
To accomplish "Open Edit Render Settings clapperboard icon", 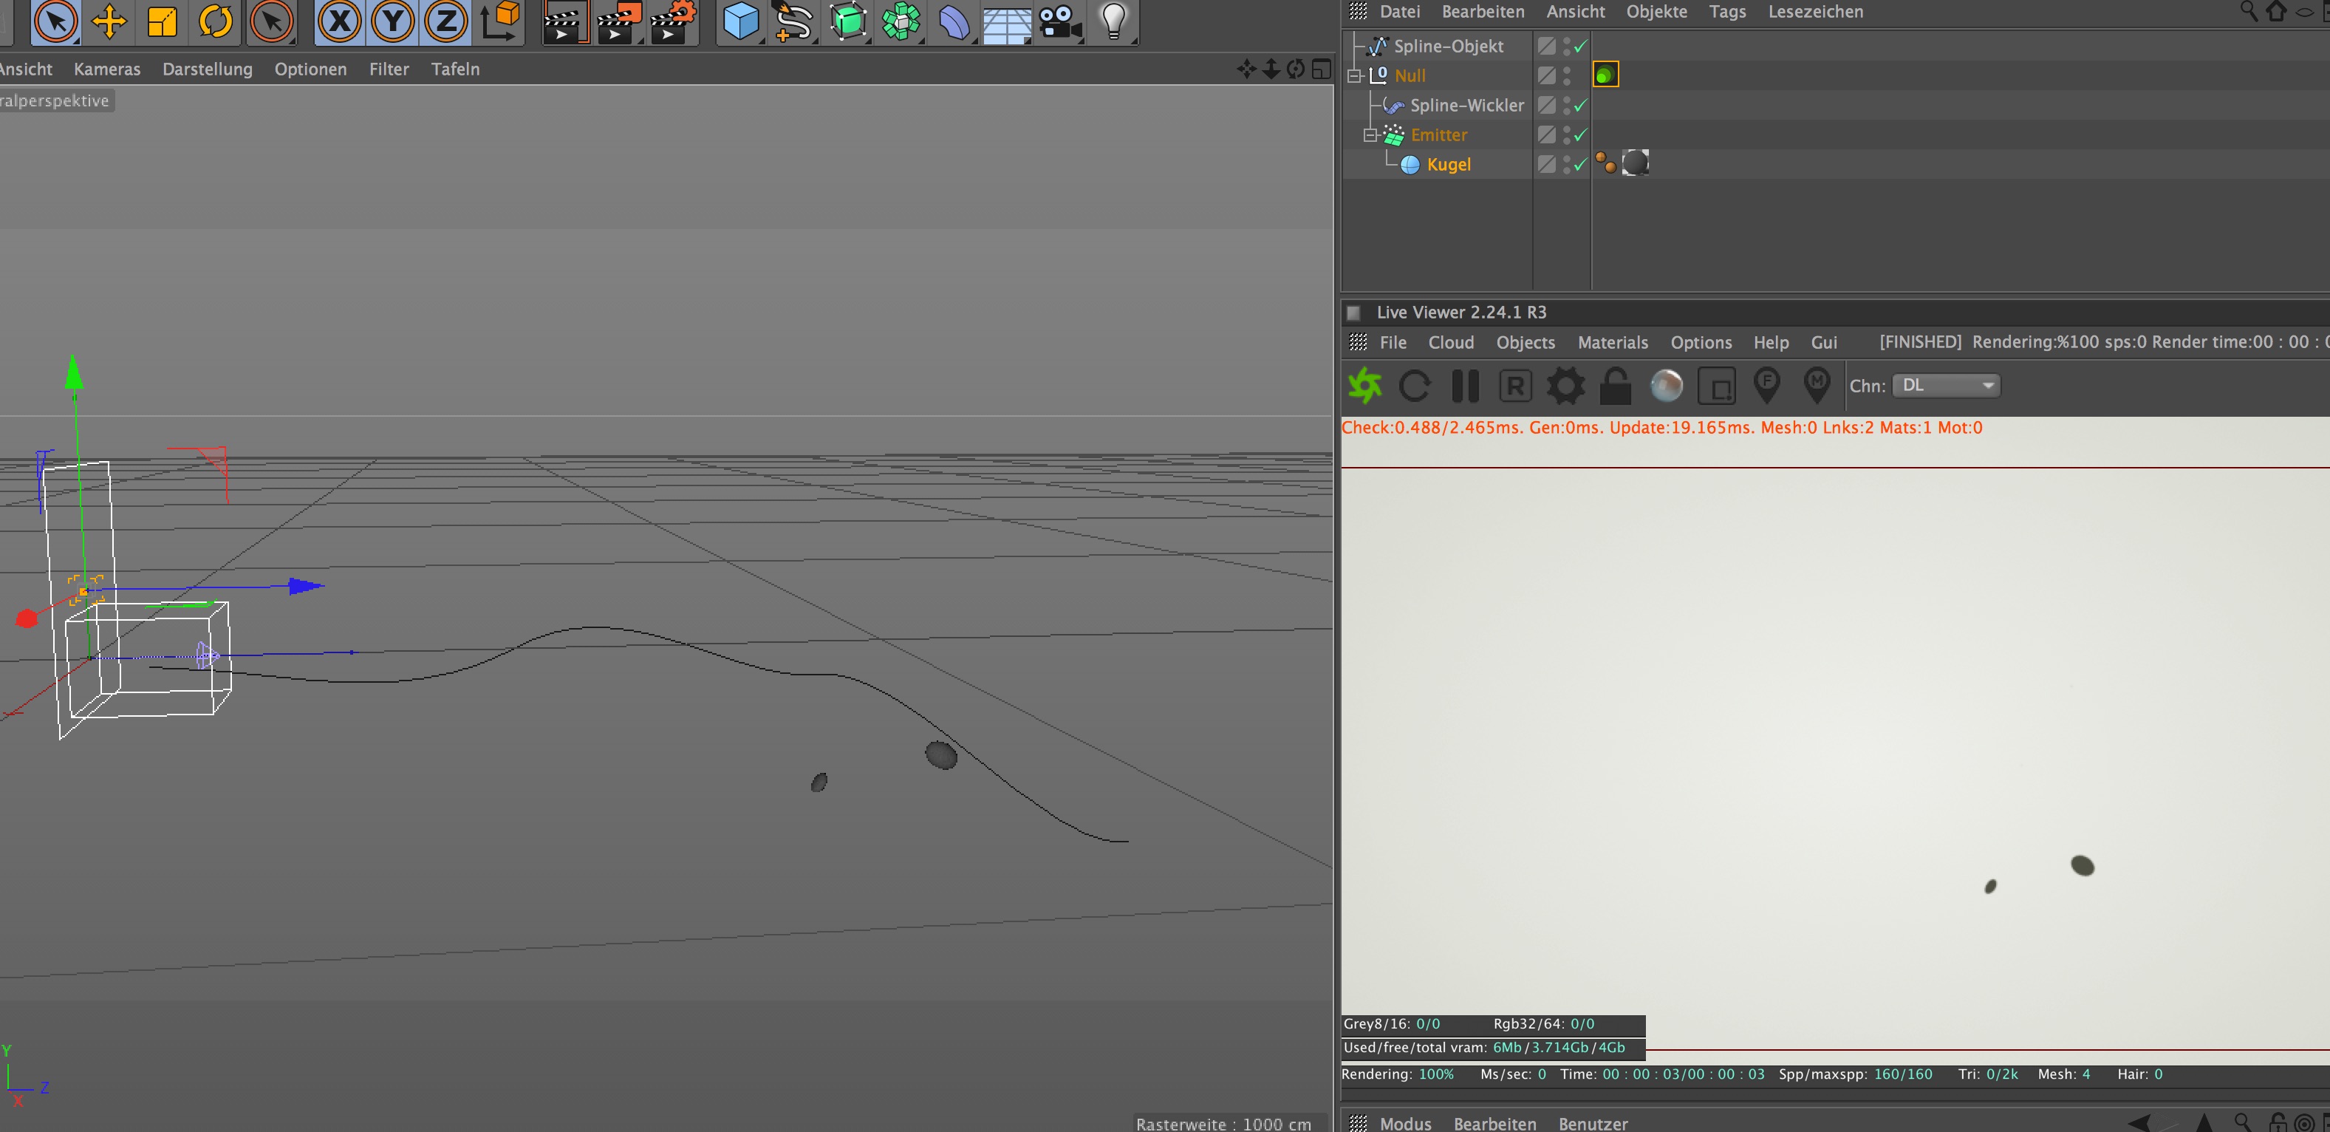I will pyautogui.click(x=673, y=21).
